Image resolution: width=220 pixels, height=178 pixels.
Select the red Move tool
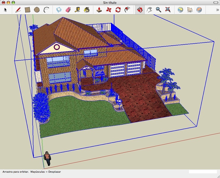click(x=109, y=10)
